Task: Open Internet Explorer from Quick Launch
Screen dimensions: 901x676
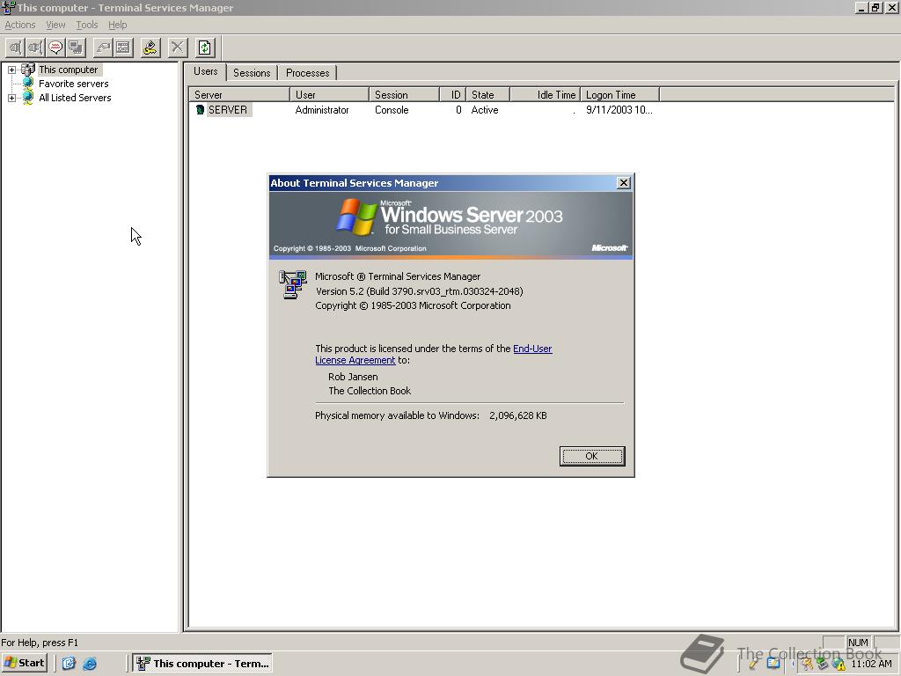Action: pos(90,664)
